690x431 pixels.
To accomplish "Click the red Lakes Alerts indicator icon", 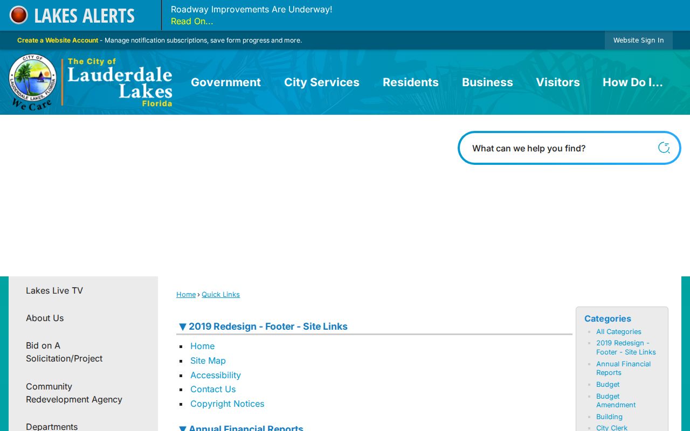I will click(x=18, y=15).
